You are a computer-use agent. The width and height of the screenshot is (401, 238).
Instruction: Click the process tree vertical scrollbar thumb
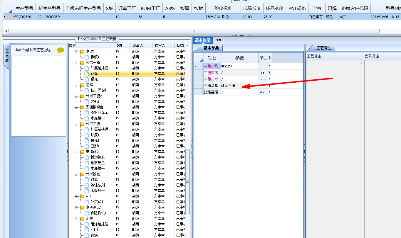187,182
